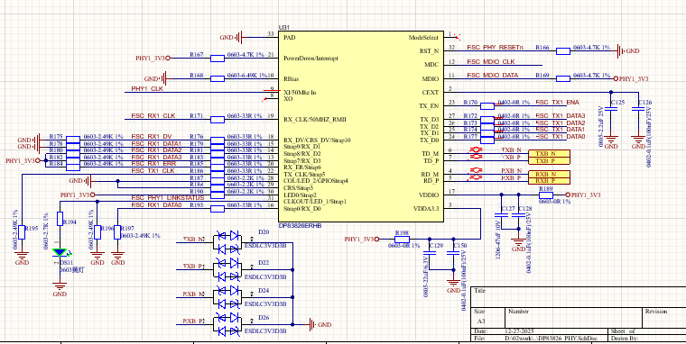Select resistor R168 symbol on RBias line

click(218, 79)
